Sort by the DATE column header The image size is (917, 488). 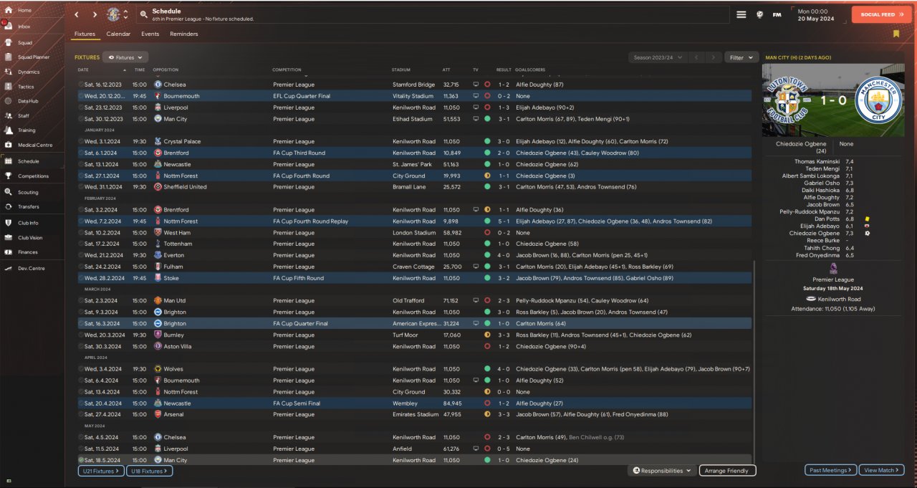[x=83, y=70]
